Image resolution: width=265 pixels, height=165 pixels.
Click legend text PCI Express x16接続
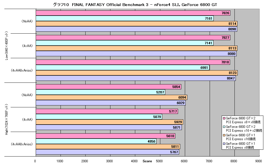click(x=241, y=139)
